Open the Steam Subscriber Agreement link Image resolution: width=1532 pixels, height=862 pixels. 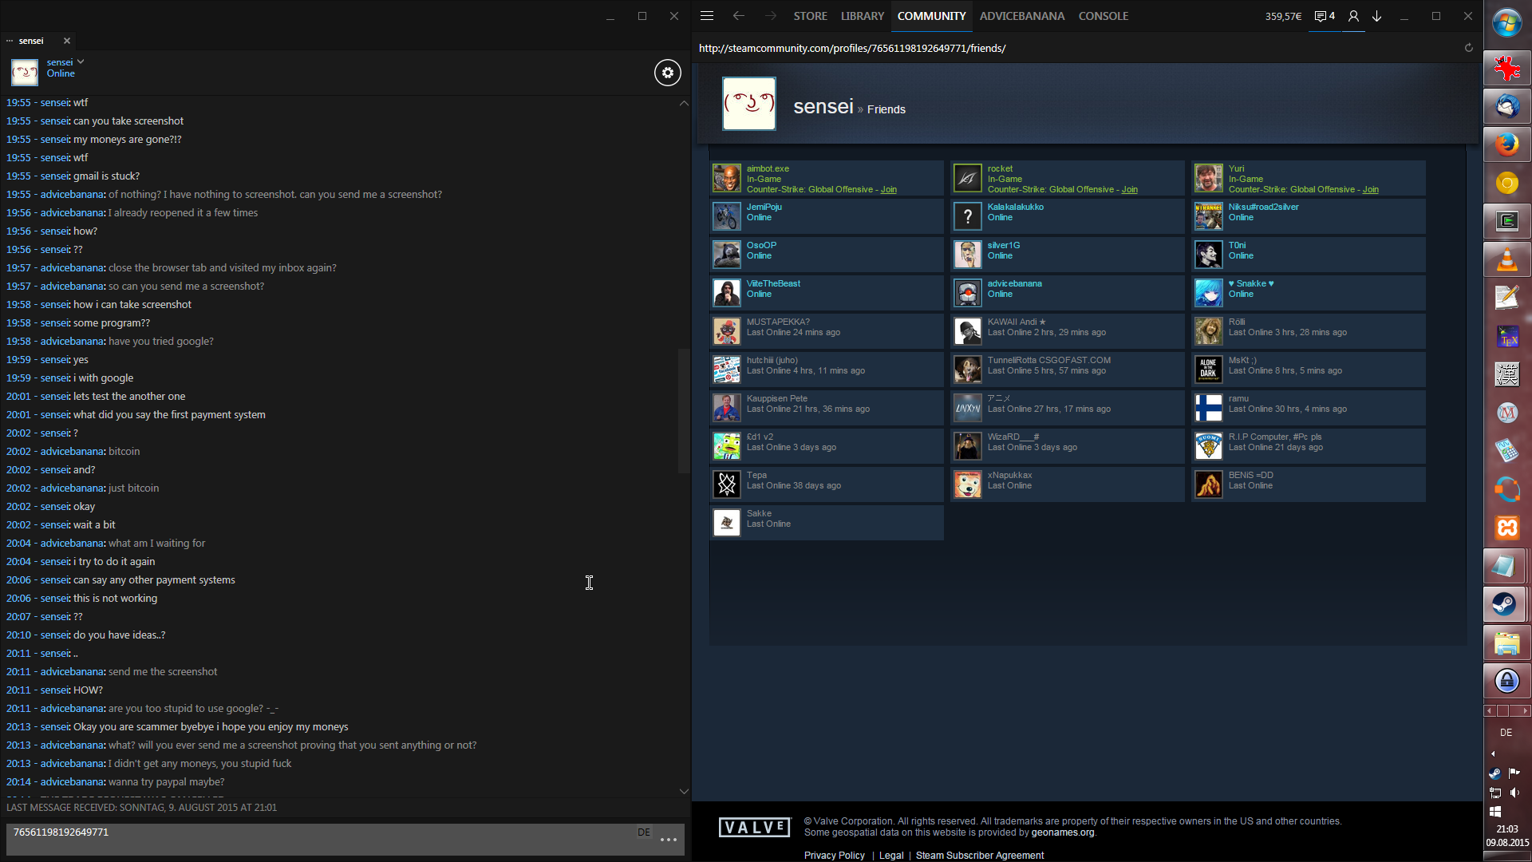[979, 855]
